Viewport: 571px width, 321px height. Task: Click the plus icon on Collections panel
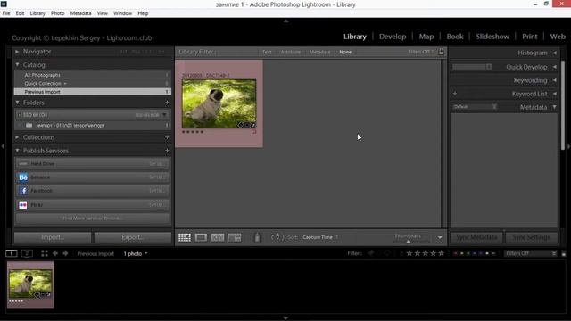pos(167,137)
